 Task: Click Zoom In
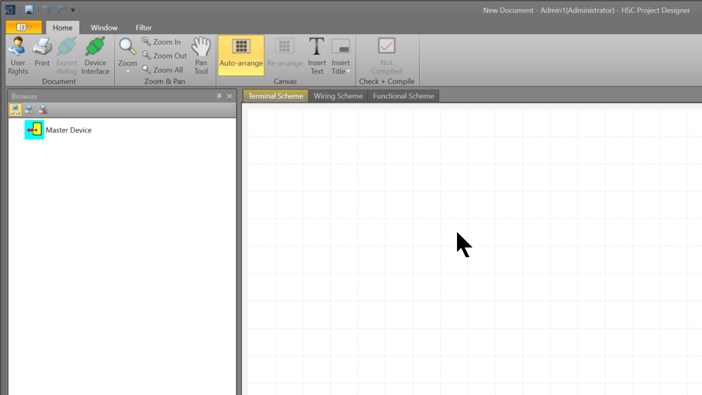click(x=162, y=41)
